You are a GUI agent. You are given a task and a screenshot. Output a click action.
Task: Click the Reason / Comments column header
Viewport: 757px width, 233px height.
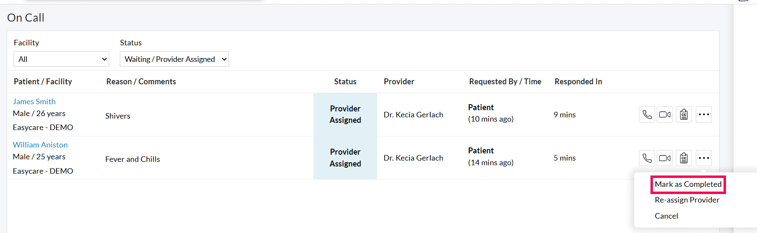coord(141,82)
